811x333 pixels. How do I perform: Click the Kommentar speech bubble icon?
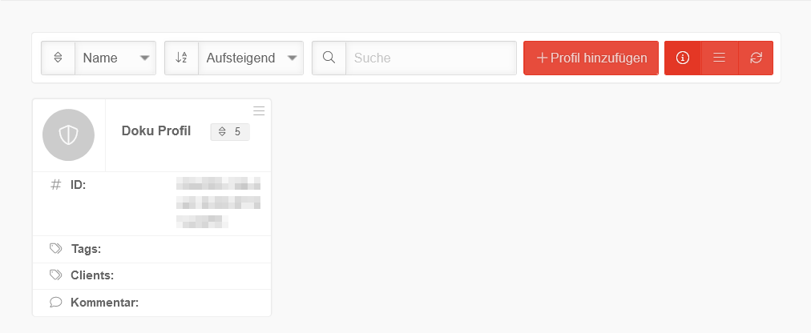[x=55, y=302]
